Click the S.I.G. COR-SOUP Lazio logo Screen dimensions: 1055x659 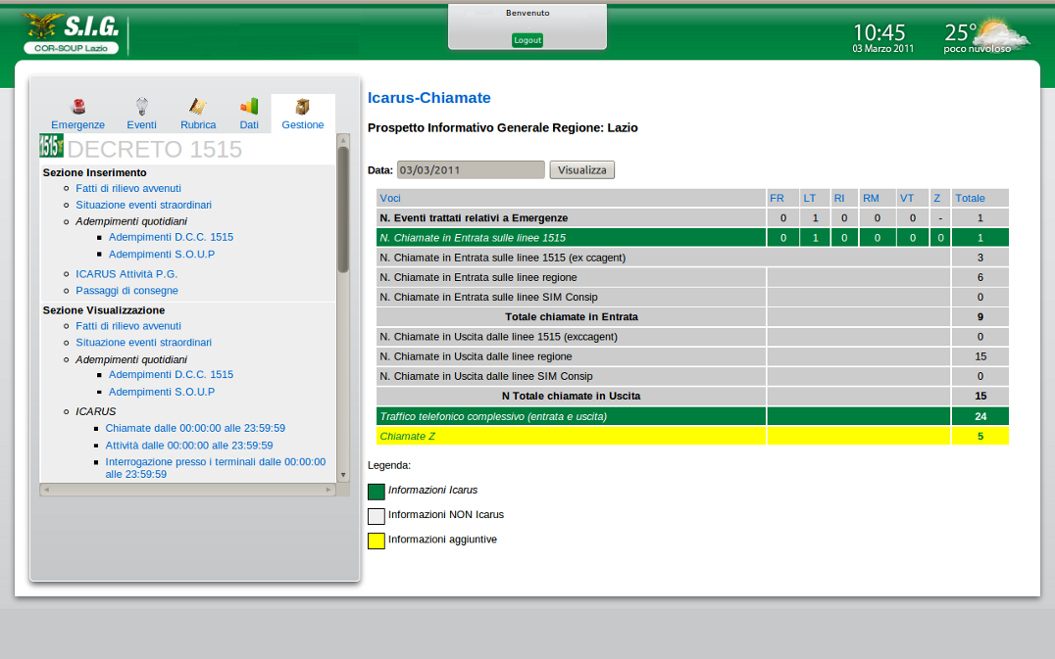71,33
